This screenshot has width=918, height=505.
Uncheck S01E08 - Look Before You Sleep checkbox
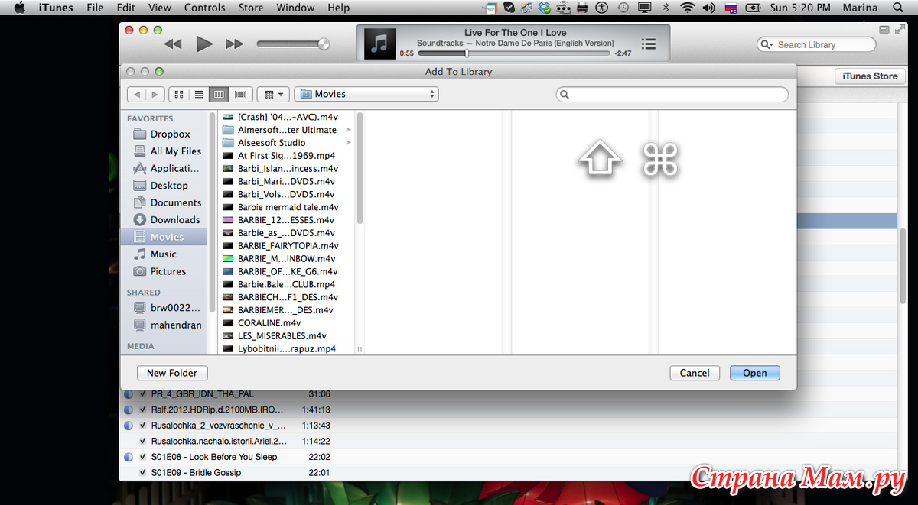[x=143, y=457]
